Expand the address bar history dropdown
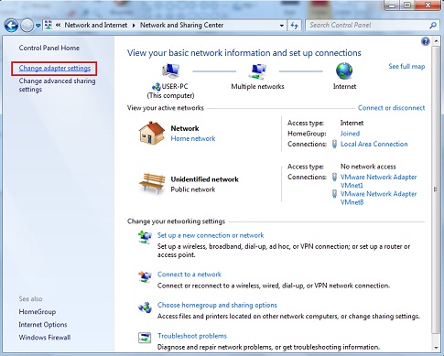Viewport: 444px width, 356px height. (x=282, y=26)
